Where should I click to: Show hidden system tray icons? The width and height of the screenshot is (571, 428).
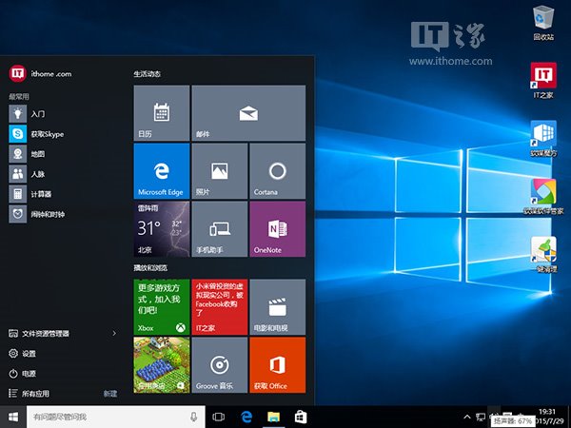pyautogui.click(x=466, y=417)
